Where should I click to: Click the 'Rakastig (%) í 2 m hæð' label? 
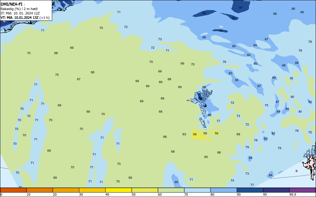point(19,9)
